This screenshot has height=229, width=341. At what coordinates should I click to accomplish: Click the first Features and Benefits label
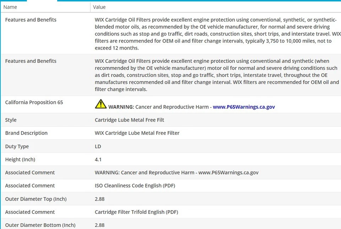click(31, 20)
